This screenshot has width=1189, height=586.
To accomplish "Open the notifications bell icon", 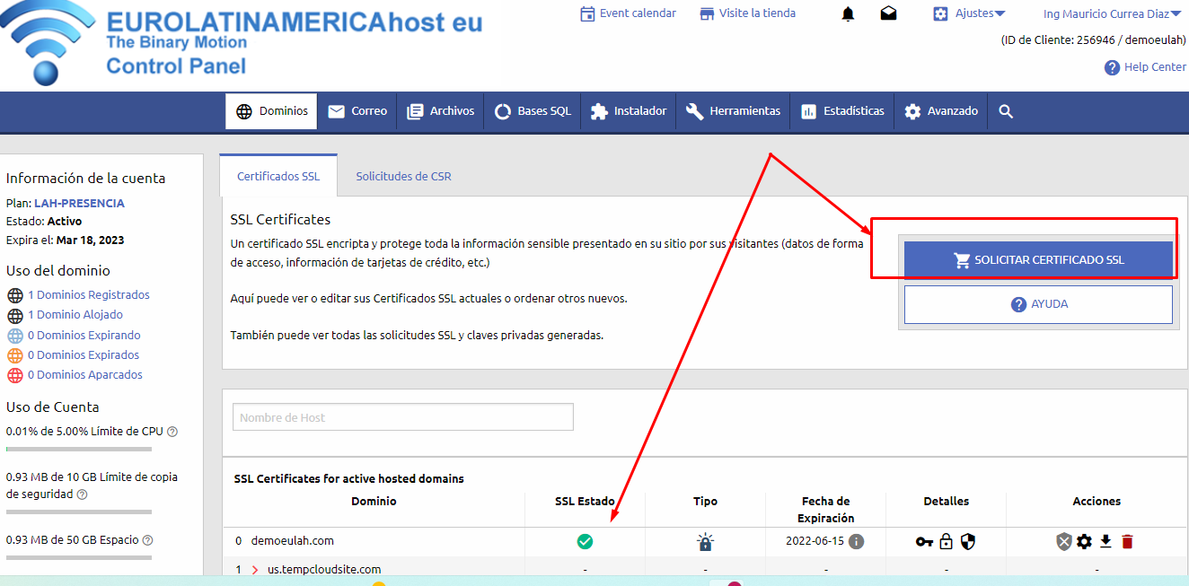I will pos(848,13).
